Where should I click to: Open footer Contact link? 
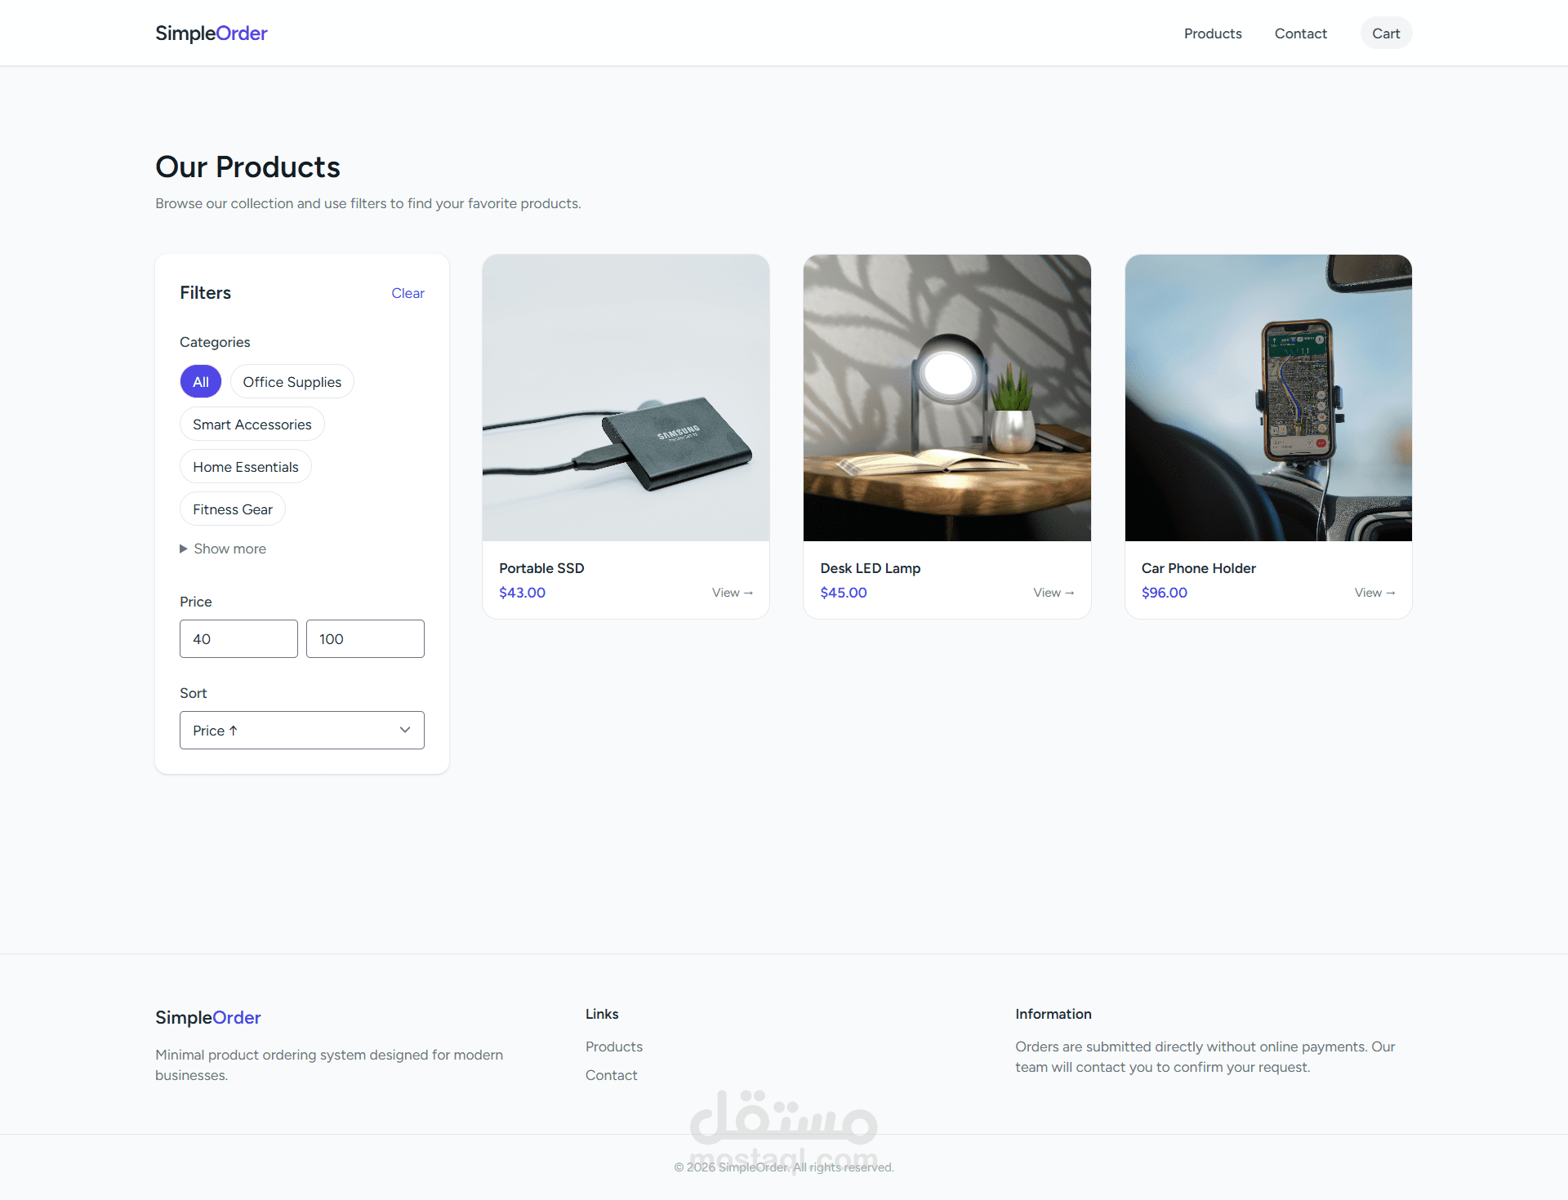click(x=611, y=1075)
